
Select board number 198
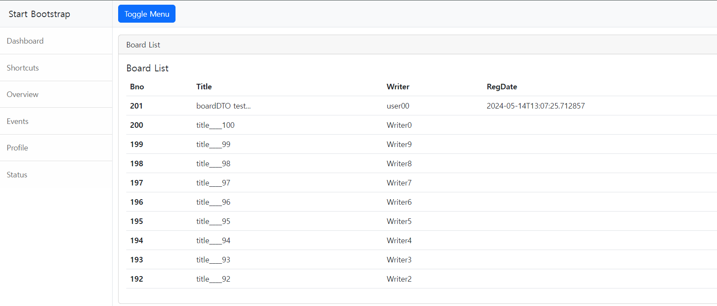137,164
